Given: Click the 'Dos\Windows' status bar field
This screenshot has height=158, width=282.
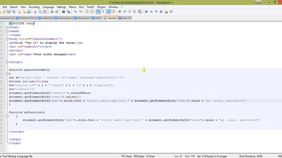Looking at the screenshot, I should (x=247, y=156).
